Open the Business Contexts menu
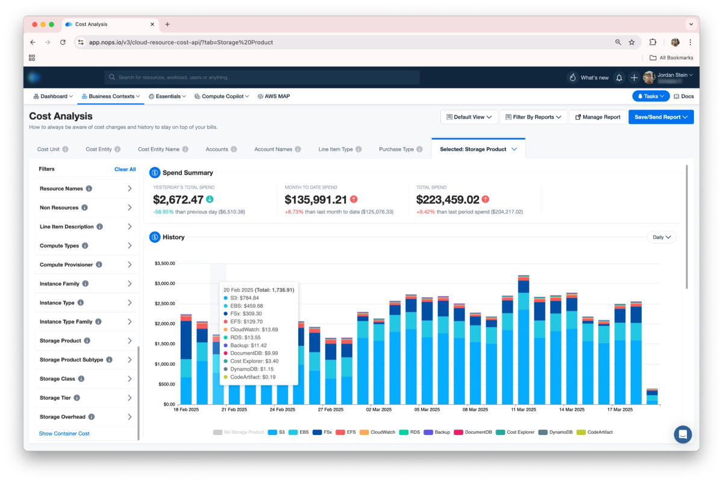This screenshot has width=723, height=482. 111,96
